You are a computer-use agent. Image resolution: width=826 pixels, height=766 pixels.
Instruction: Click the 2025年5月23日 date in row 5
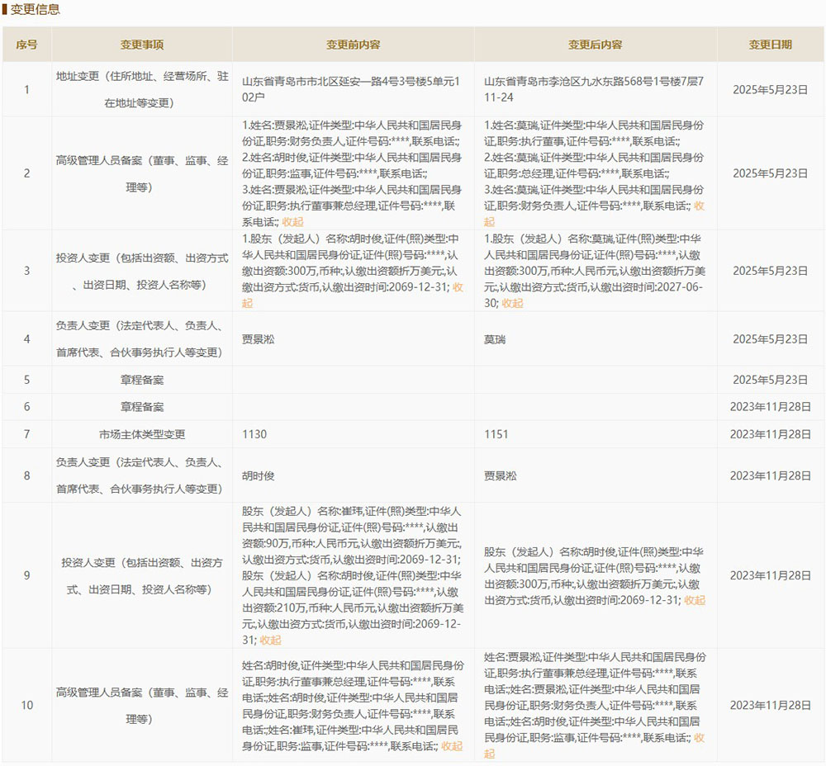click(x=770, y=380)
